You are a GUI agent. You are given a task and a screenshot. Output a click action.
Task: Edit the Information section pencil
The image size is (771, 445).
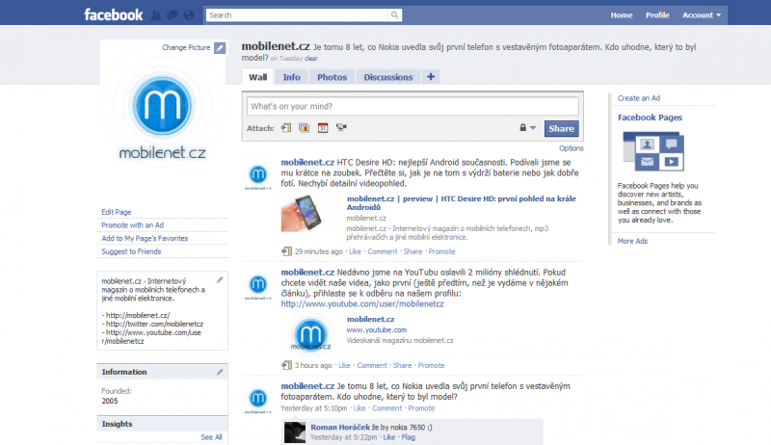[220, 372]
